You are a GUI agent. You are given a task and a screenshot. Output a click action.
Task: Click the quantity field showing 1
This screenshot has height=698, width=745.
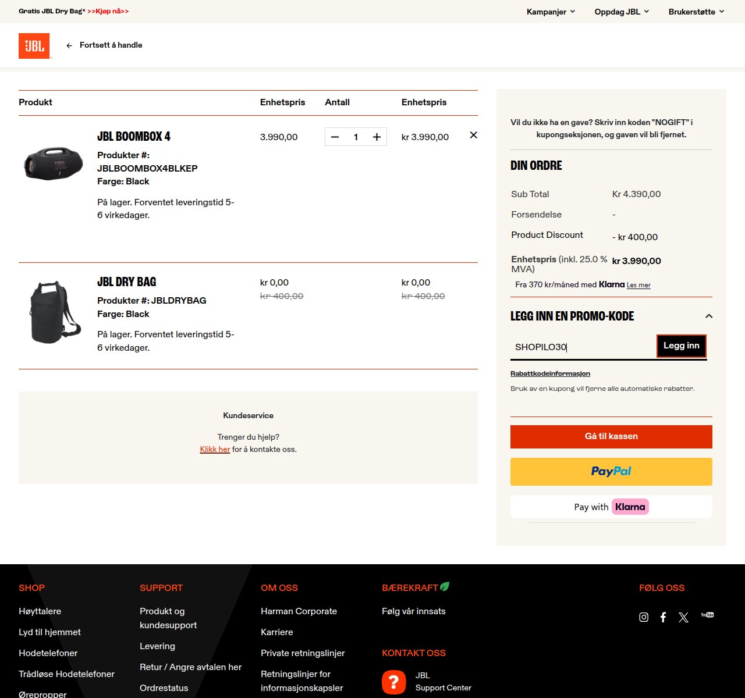356,137
